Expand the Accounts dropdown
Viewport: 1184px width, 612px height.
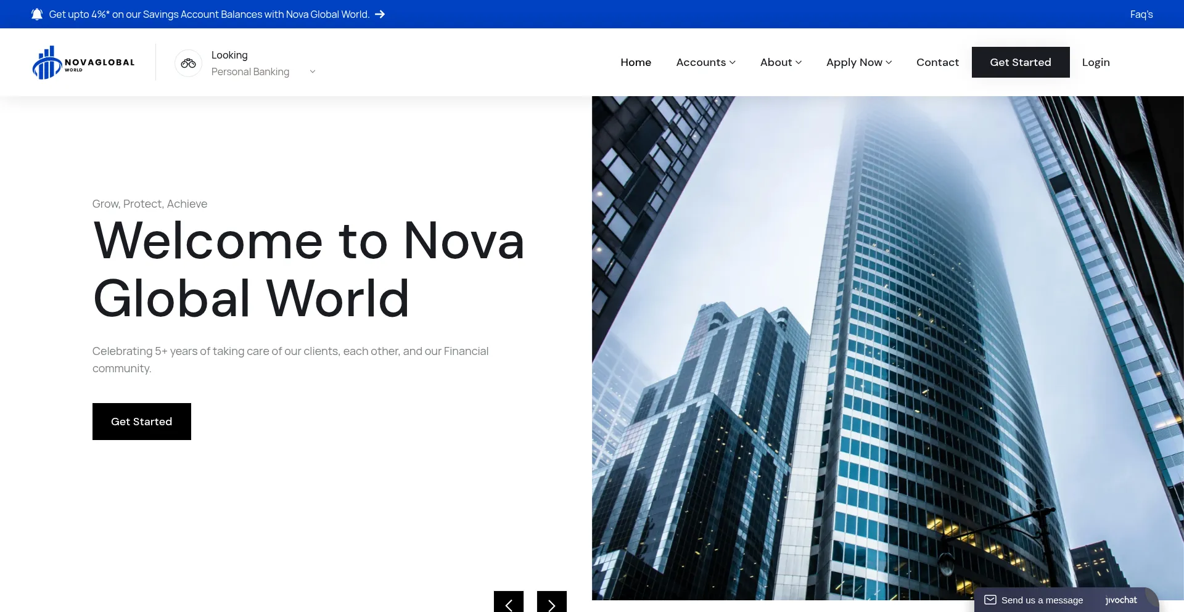coord(705,62)
